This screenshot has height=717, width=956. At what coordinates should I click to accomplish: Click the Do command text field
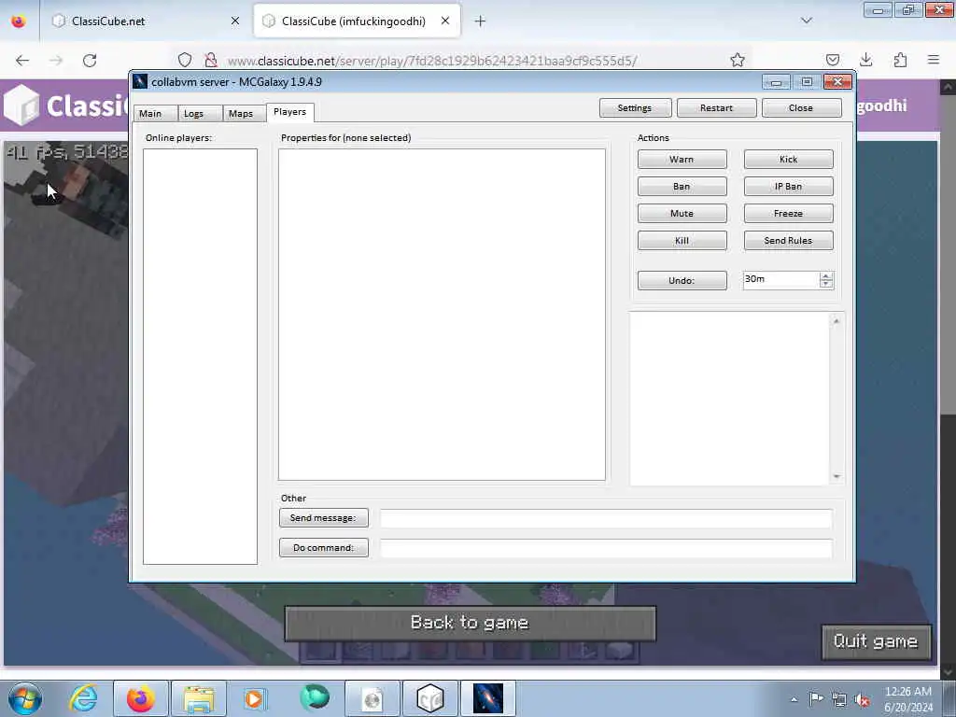(x=606, y=548)
